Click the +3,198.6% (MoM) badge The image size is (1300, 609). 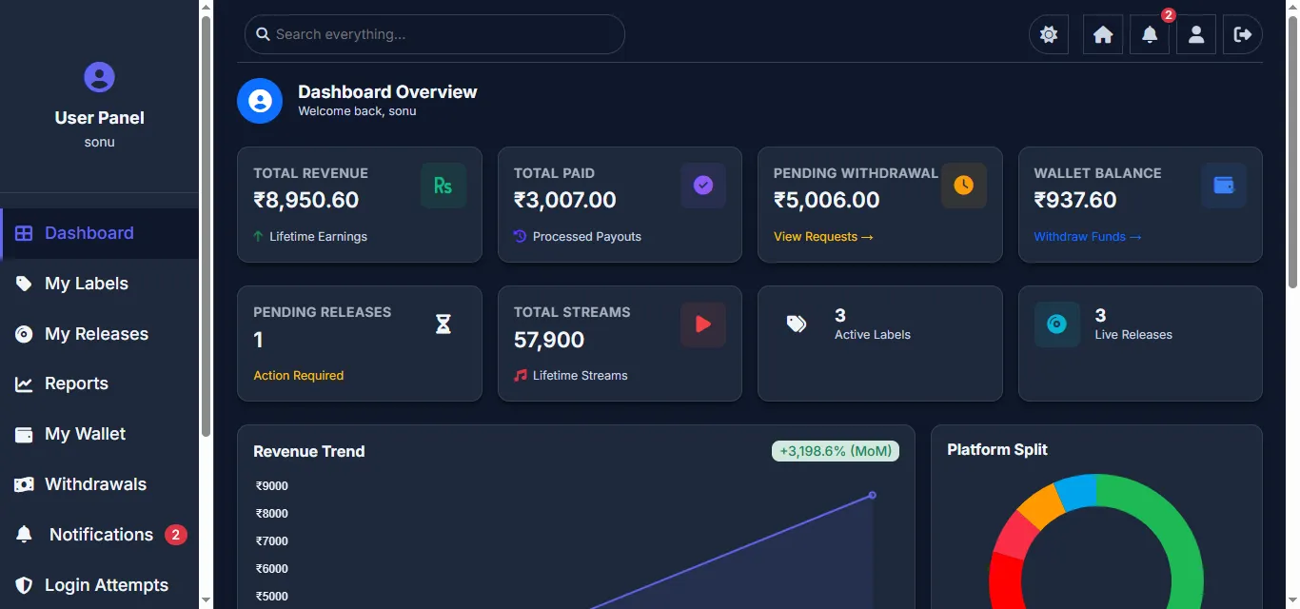pos(836,451)
